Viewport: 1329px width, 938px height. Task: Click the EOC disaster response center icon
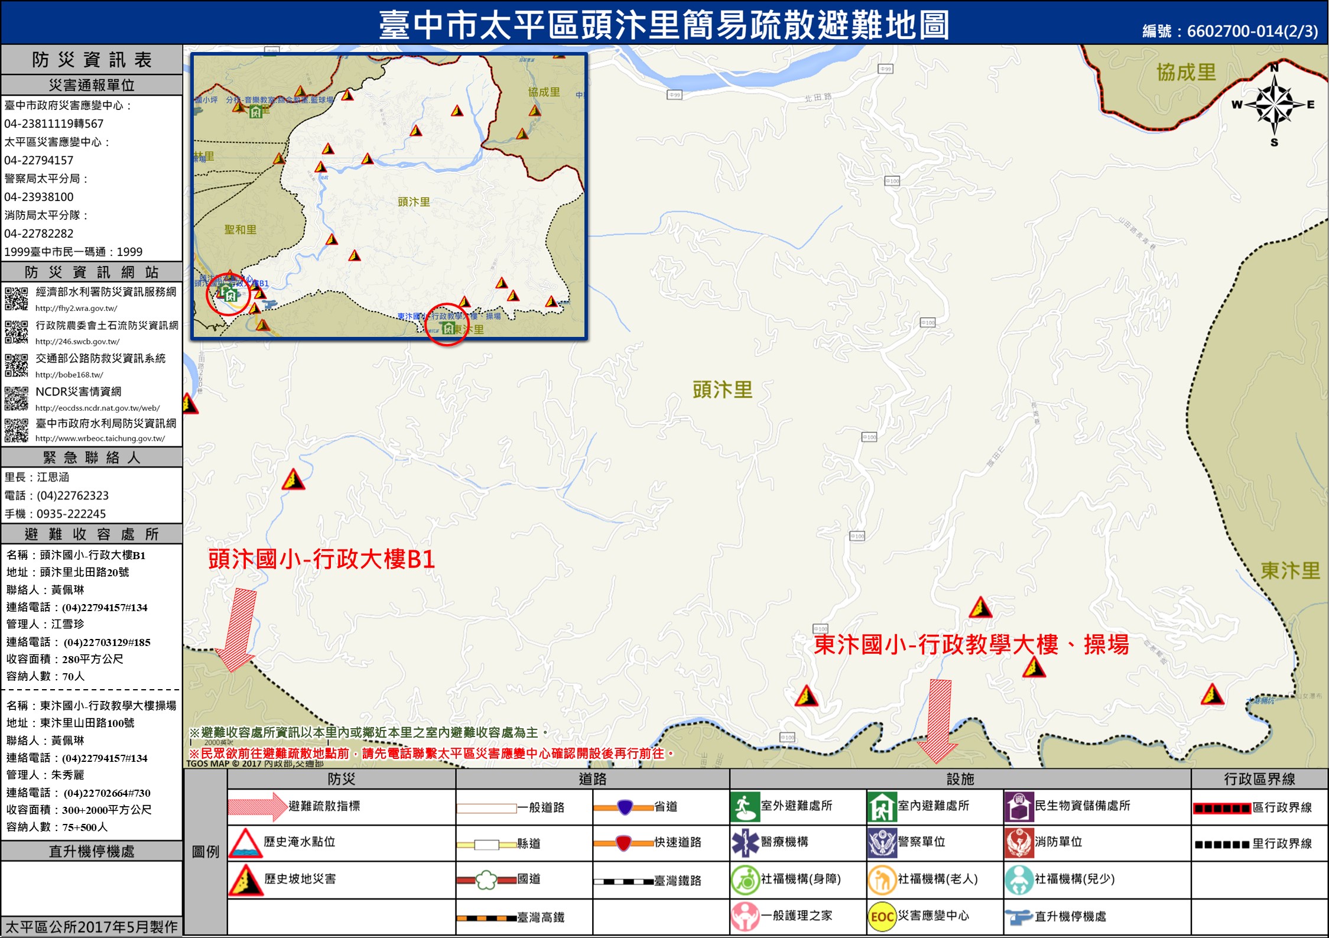881,916
